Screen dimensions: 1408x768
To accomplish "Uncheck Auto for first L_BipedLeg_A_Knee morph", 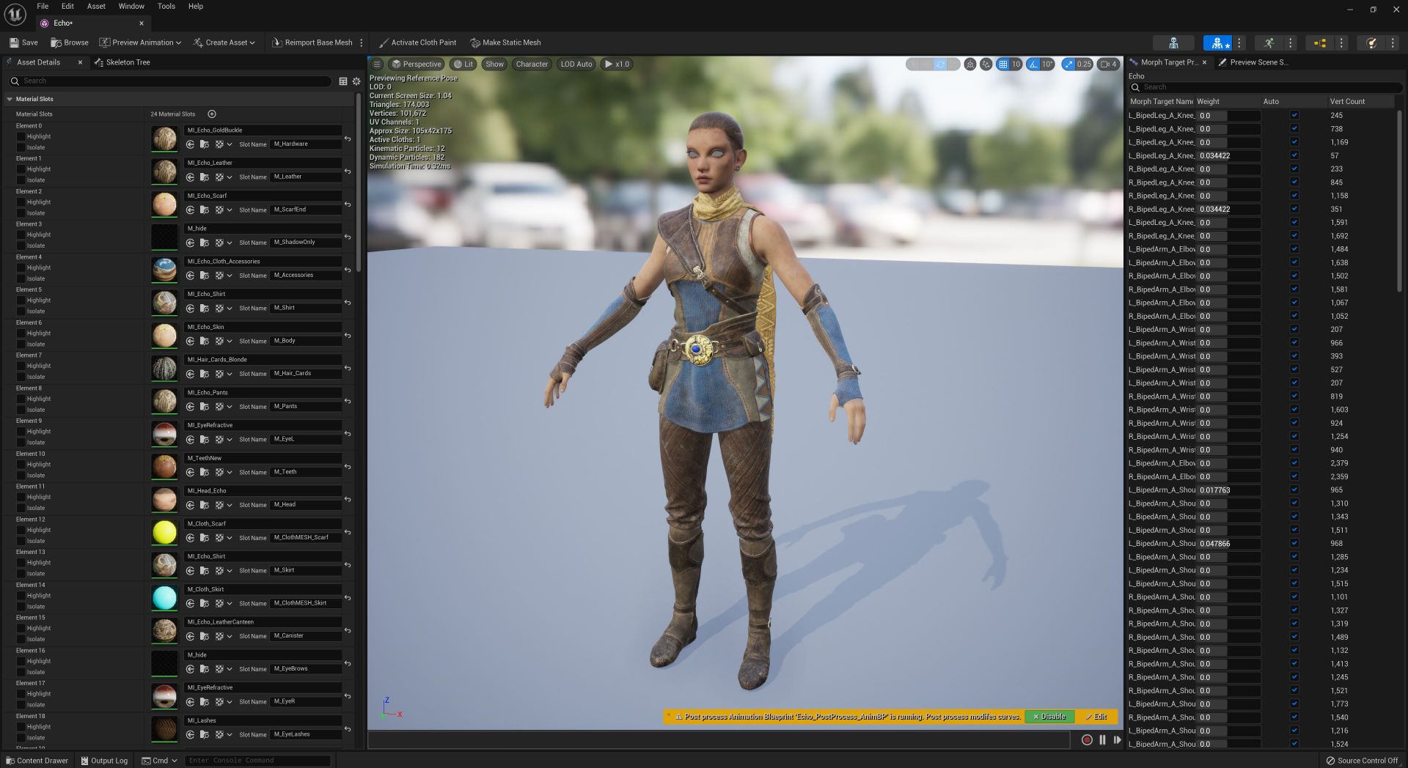I will click(x=1294, y=115).
